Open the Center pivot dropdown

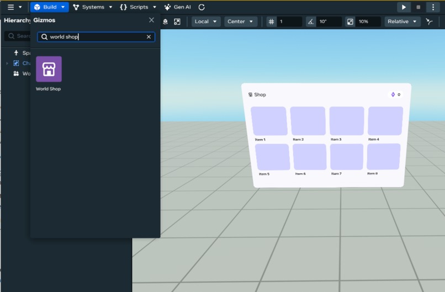point(241,22)
